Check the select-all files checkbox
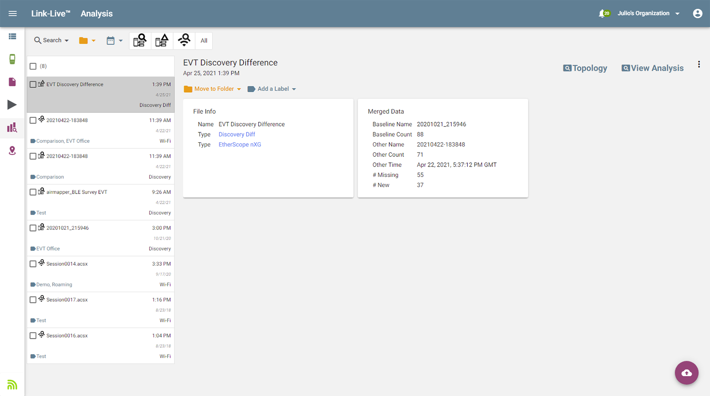Image resolution: width=710 pixels, height=396 pixels. [x=33, y=66]
